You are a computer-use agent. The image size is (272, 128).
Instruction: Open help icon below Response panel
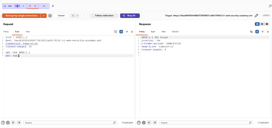tap(139, 123)
